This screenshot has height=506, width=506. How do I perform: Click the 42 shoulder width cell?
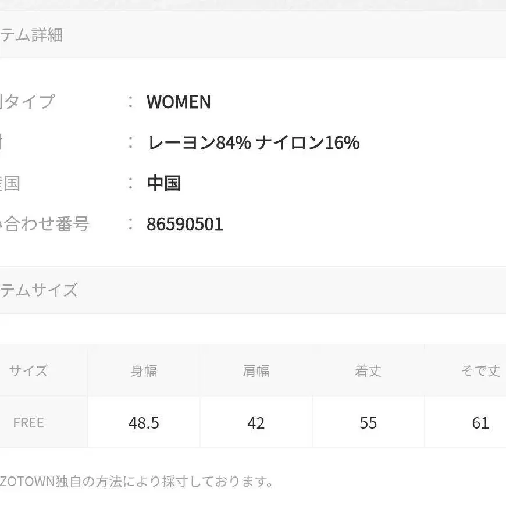[x=256, y=423]
